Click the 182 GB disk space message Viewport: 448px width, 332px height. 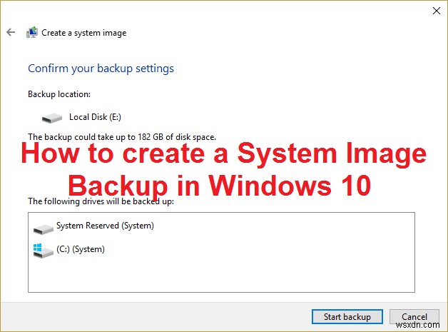121,136
